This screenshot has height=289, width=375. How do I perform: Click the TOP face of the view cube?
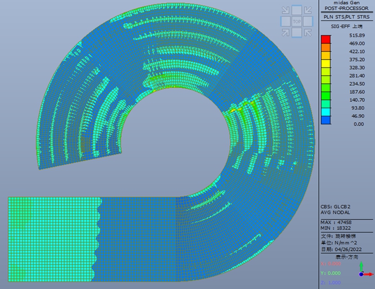297,21
